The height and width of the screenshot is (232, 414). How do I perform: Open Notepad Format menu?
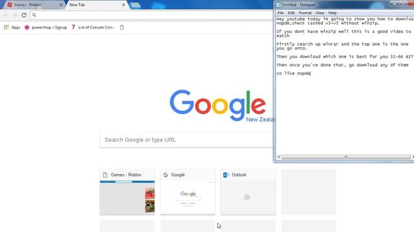point(305,13)
